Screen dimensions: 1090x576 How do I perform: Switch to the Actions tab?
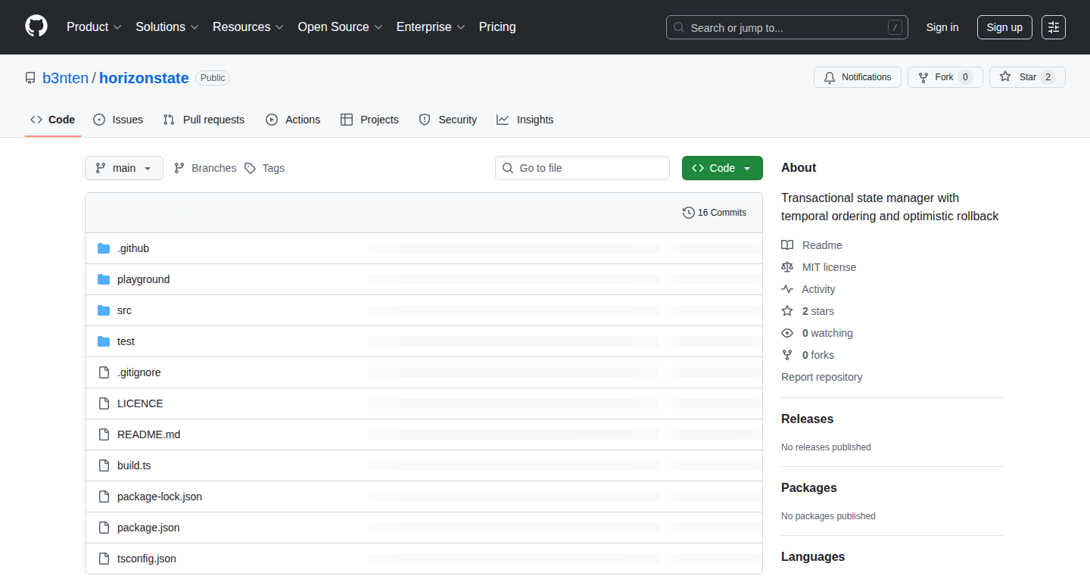tap(293, 120)
